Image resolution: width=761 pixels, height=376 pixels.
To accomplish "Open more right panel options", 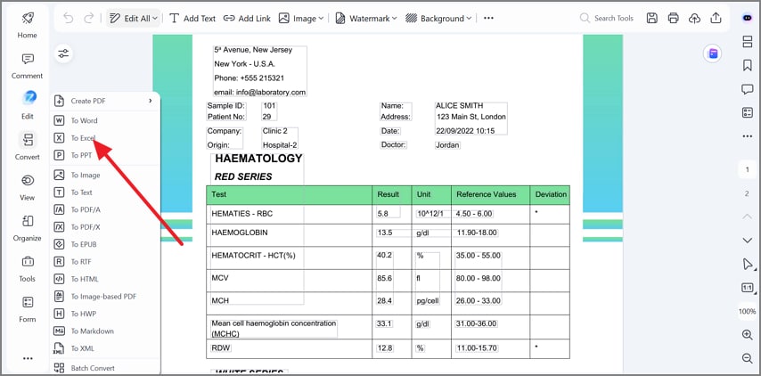I will pos(748,136).
